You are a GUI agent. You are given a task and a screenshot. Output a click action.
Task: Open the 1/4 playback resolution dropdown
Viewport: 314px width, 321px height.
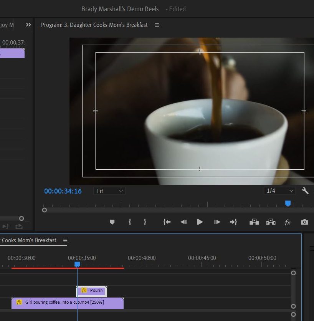coord(279,191)
